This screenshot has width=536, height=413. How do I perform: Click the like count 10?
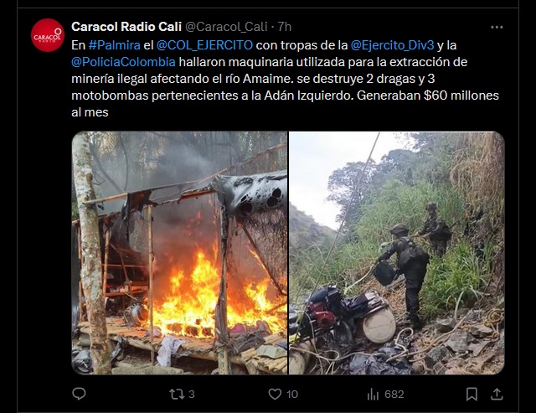(292, 395)
